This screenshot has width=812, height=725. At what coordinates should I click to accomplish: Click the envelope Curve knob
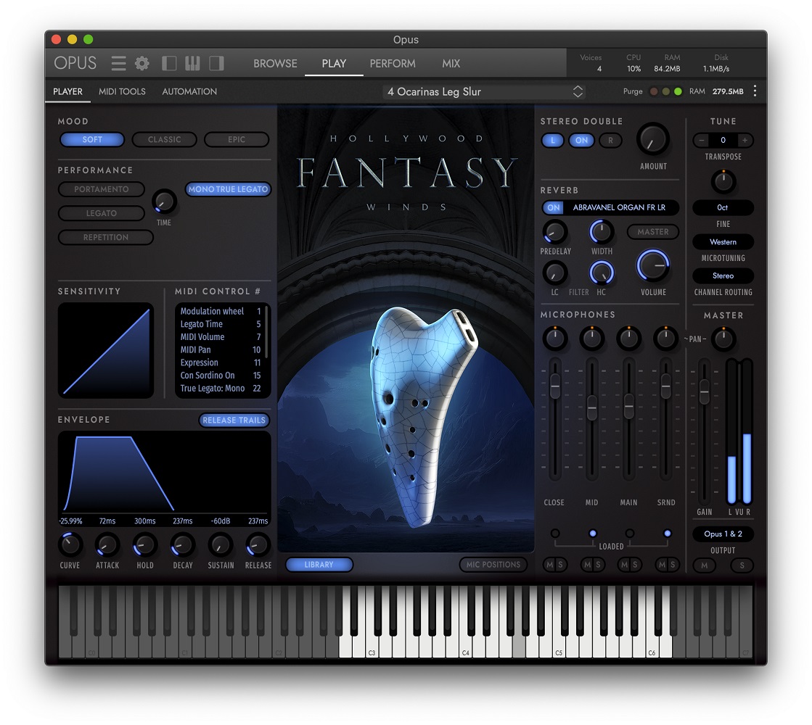70,544
